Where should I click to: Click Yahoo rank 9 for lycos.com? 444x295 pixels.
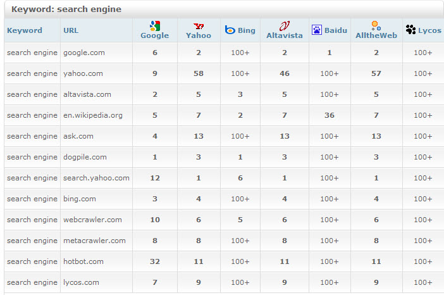click(199, 282)
